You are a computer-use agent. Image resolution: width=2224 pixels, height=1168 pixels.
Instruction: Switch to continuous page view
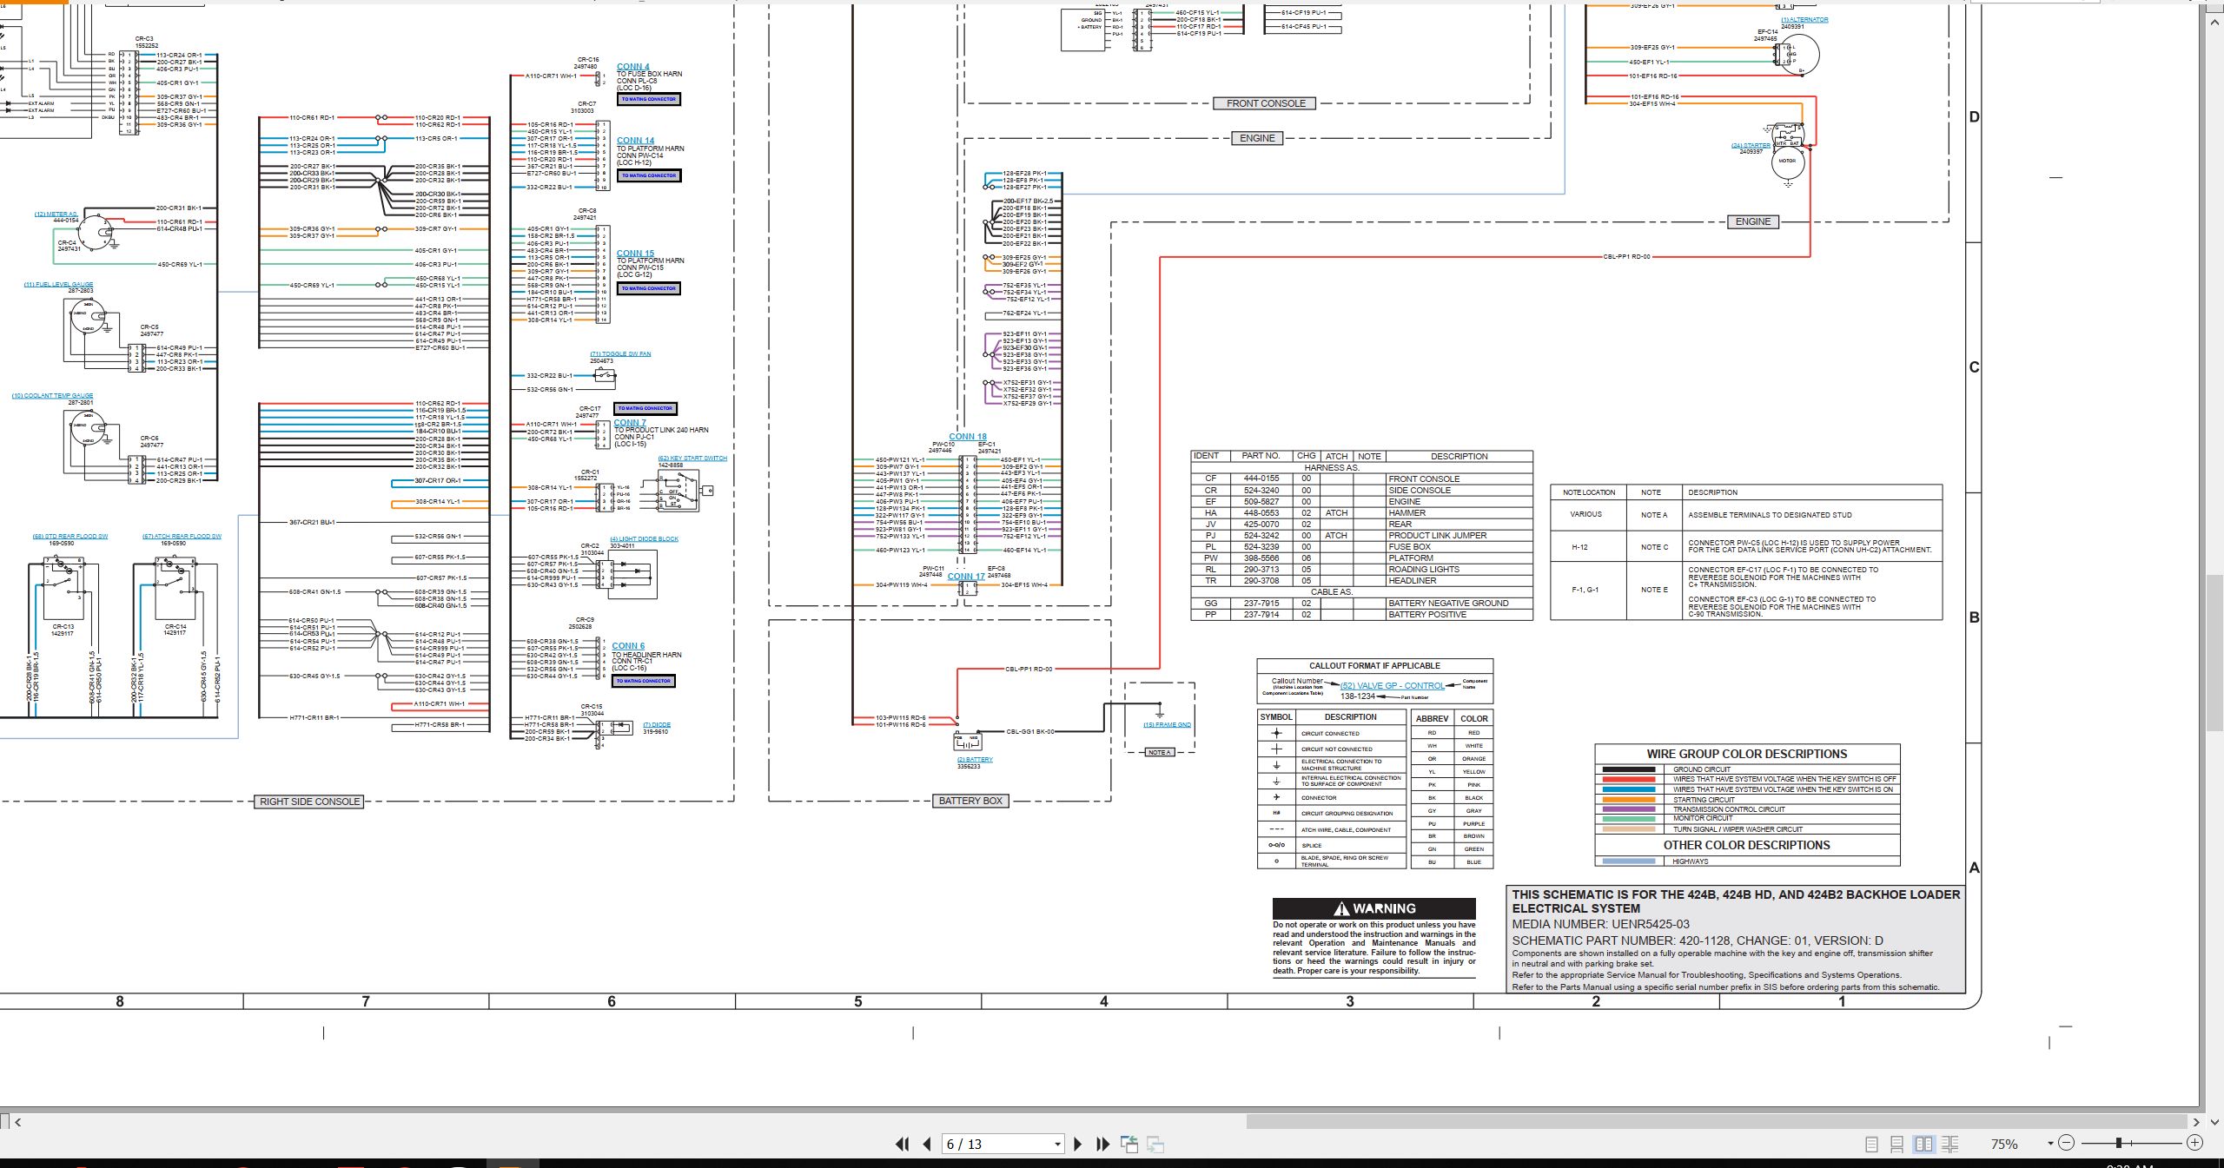[x=1897, y=1145]
